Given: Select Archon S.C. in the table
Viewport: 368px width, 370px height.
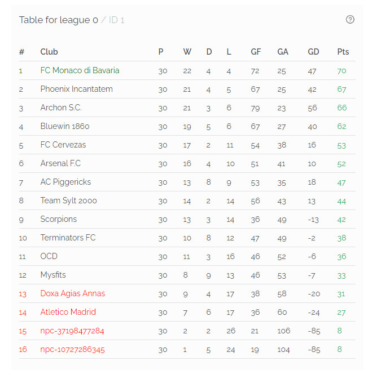Looking at the screenshot, I should (61, 108).
